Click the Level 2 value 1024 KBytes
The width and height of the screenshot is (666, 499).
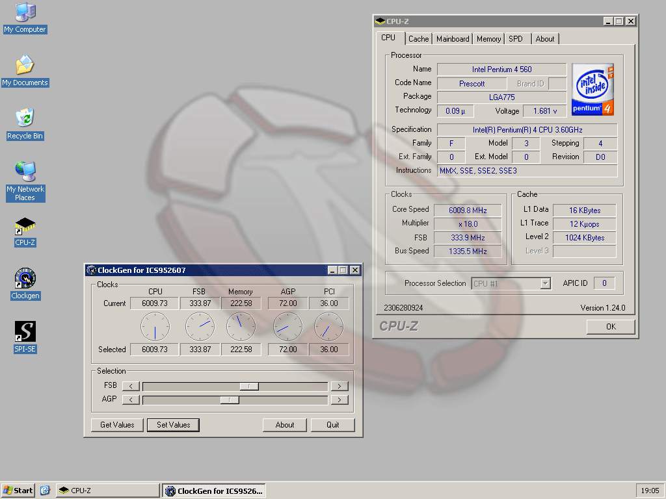click(x=585, y=238)
